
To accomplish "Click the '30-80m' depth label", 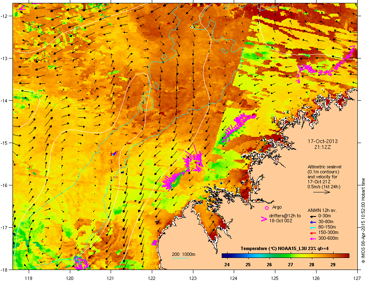I will click(x=326, y=221).
